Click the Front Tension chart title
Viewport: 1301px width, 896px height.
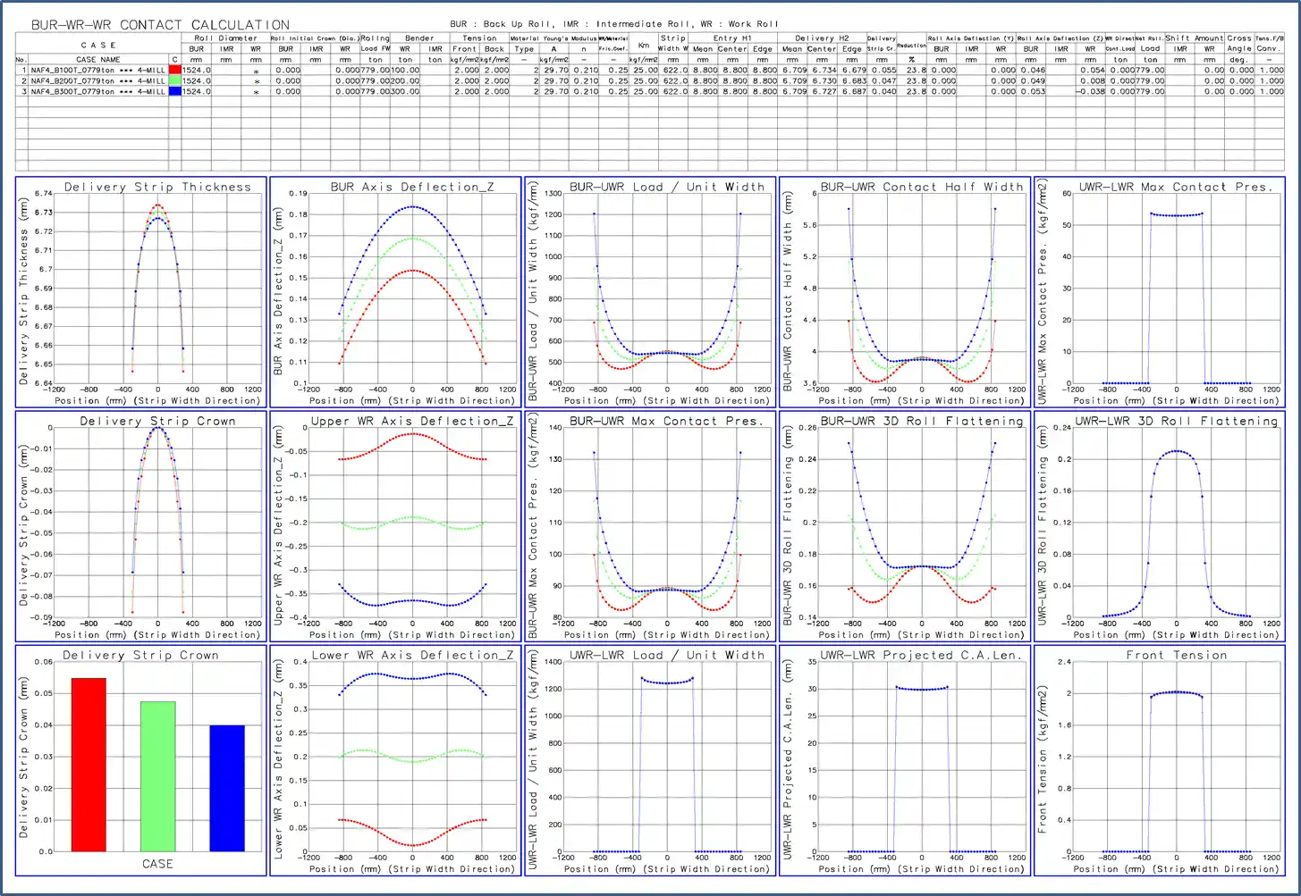[x=1176, y=655]
